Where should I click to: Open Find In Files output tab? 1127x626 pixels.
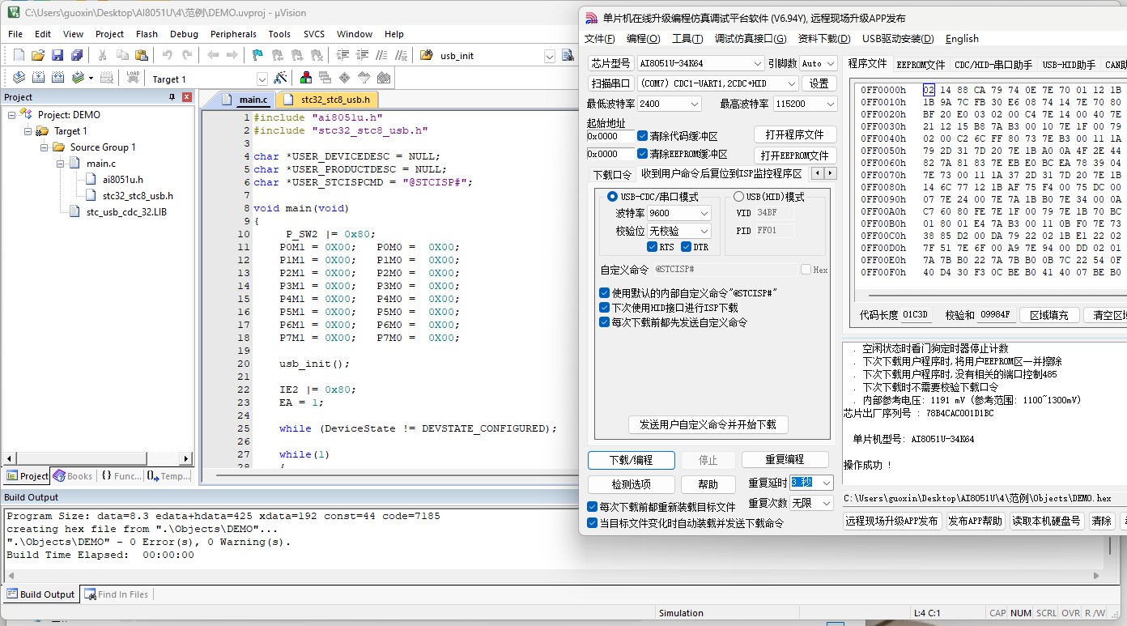click(x=117, y=594)
